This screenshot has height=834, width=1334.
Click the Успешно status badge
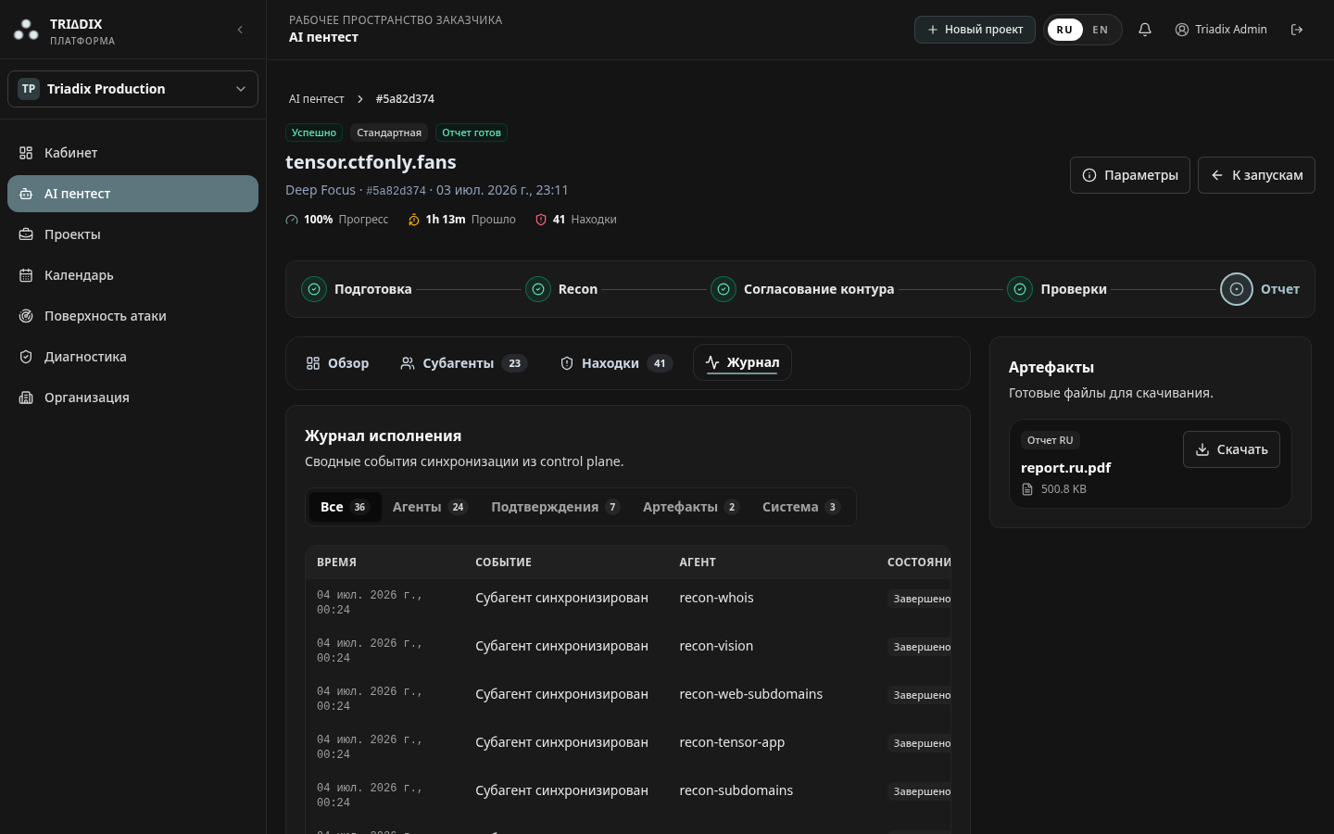pos(314,133)
